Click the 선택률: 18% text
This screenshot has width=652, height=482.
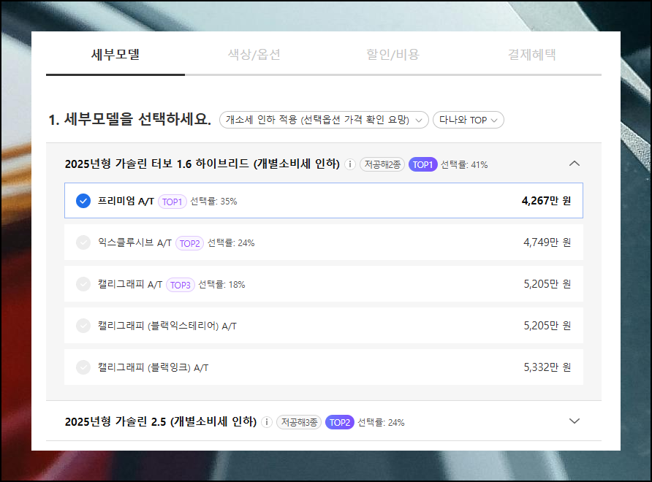pos(221,284)
